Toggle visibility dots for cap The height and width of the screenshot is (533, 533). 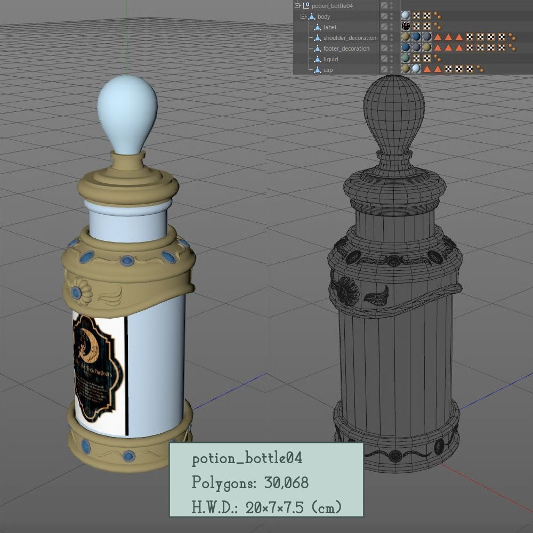click(392, 69)
